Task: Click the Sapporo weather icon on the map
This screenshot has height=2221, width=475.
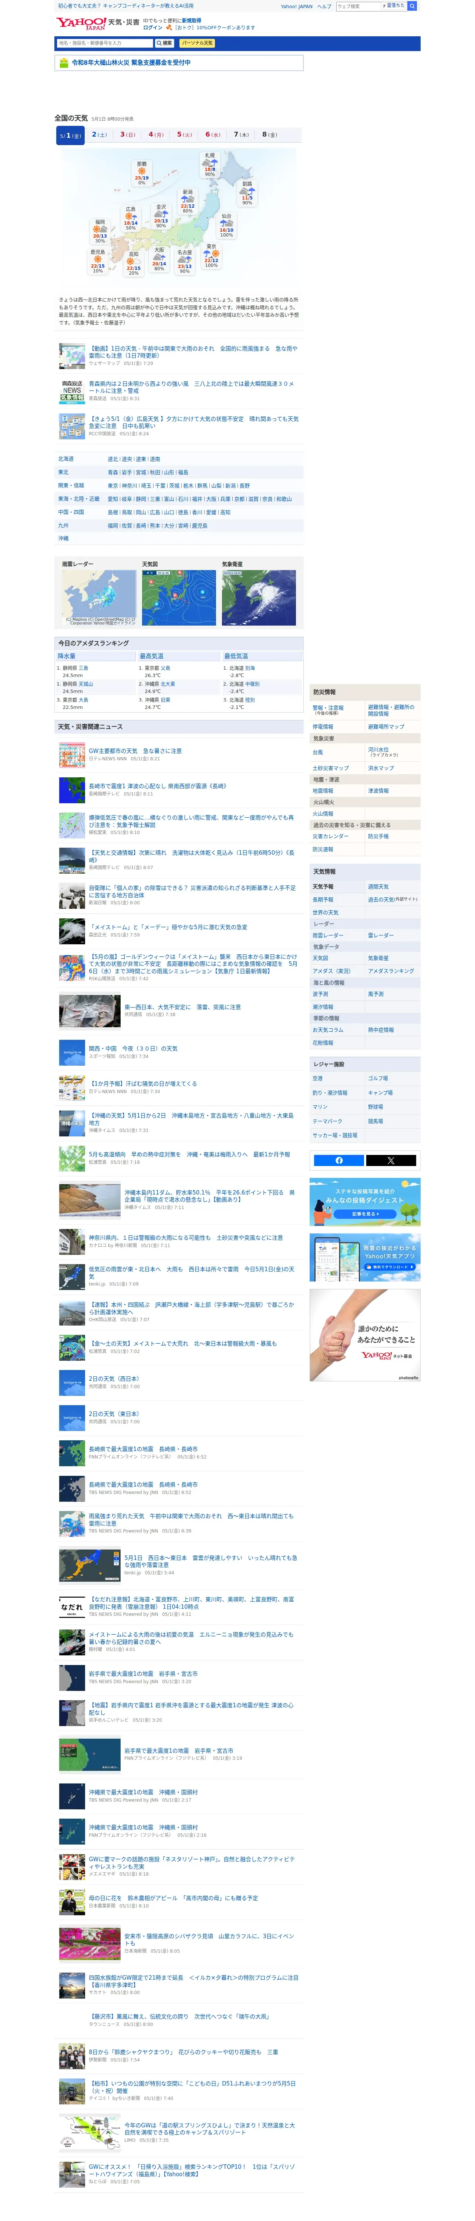Action: point(209,162)
